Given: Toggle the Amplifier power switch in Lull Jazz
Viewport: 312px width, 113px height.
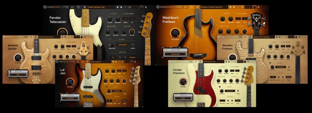Looking at the screenshot, I should [x=62, y=95].
